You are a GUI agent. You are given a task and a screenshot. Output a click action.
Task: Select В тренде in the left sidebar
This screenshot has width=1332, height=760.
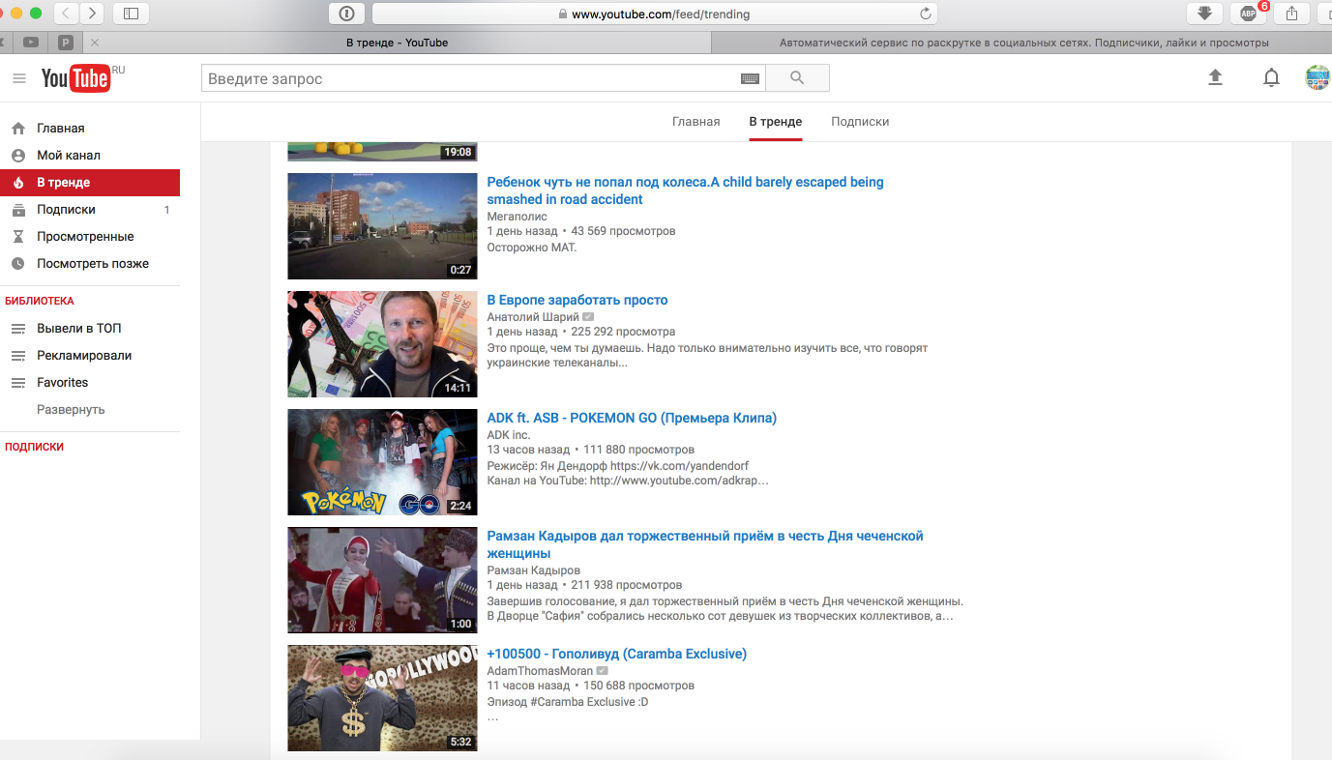click(x=90, y=183)
